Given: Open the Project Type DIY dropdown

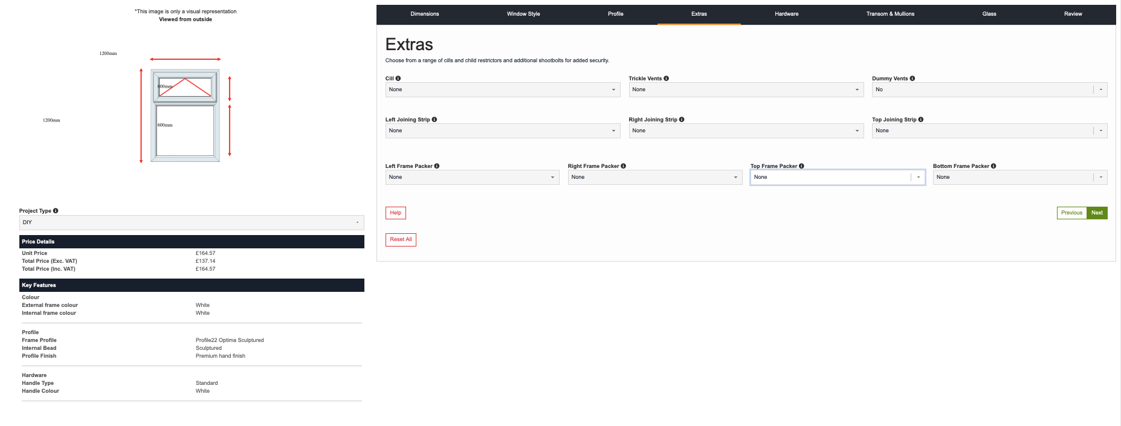Looking at the screenshot, I should 191,222.
